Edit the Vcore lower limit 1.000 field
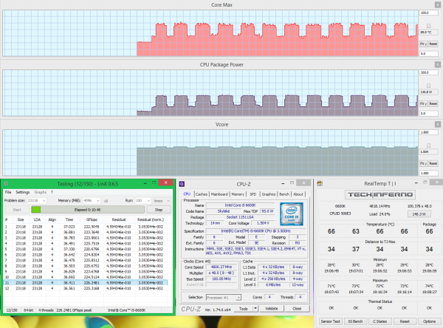 pos(429,173)
